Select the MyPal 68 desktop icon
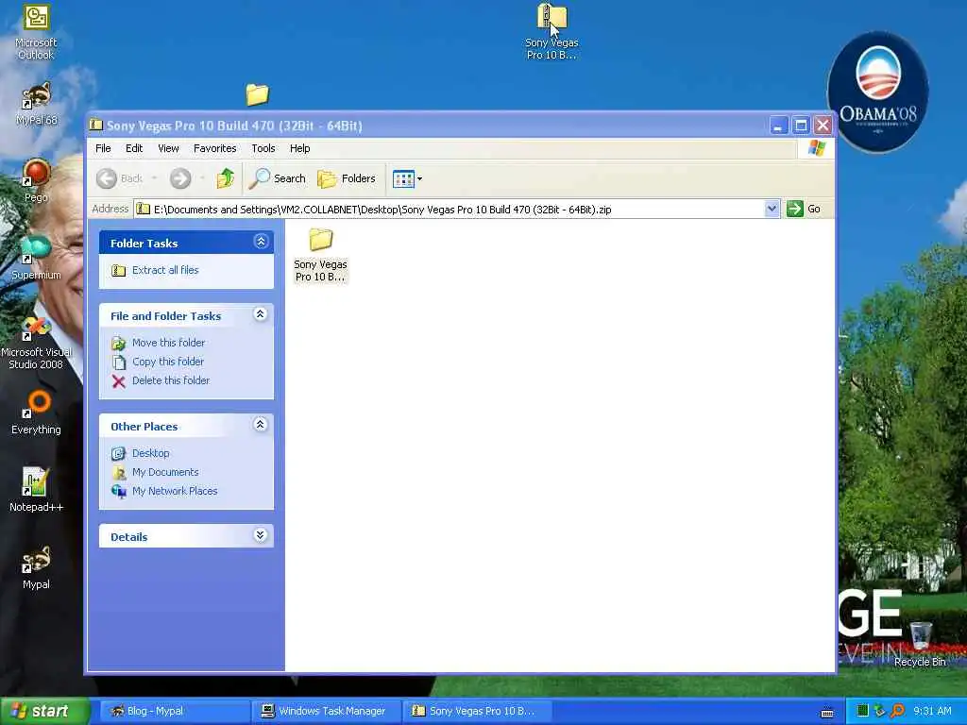Viewport: 967px width, 725px height. (36, 104)
